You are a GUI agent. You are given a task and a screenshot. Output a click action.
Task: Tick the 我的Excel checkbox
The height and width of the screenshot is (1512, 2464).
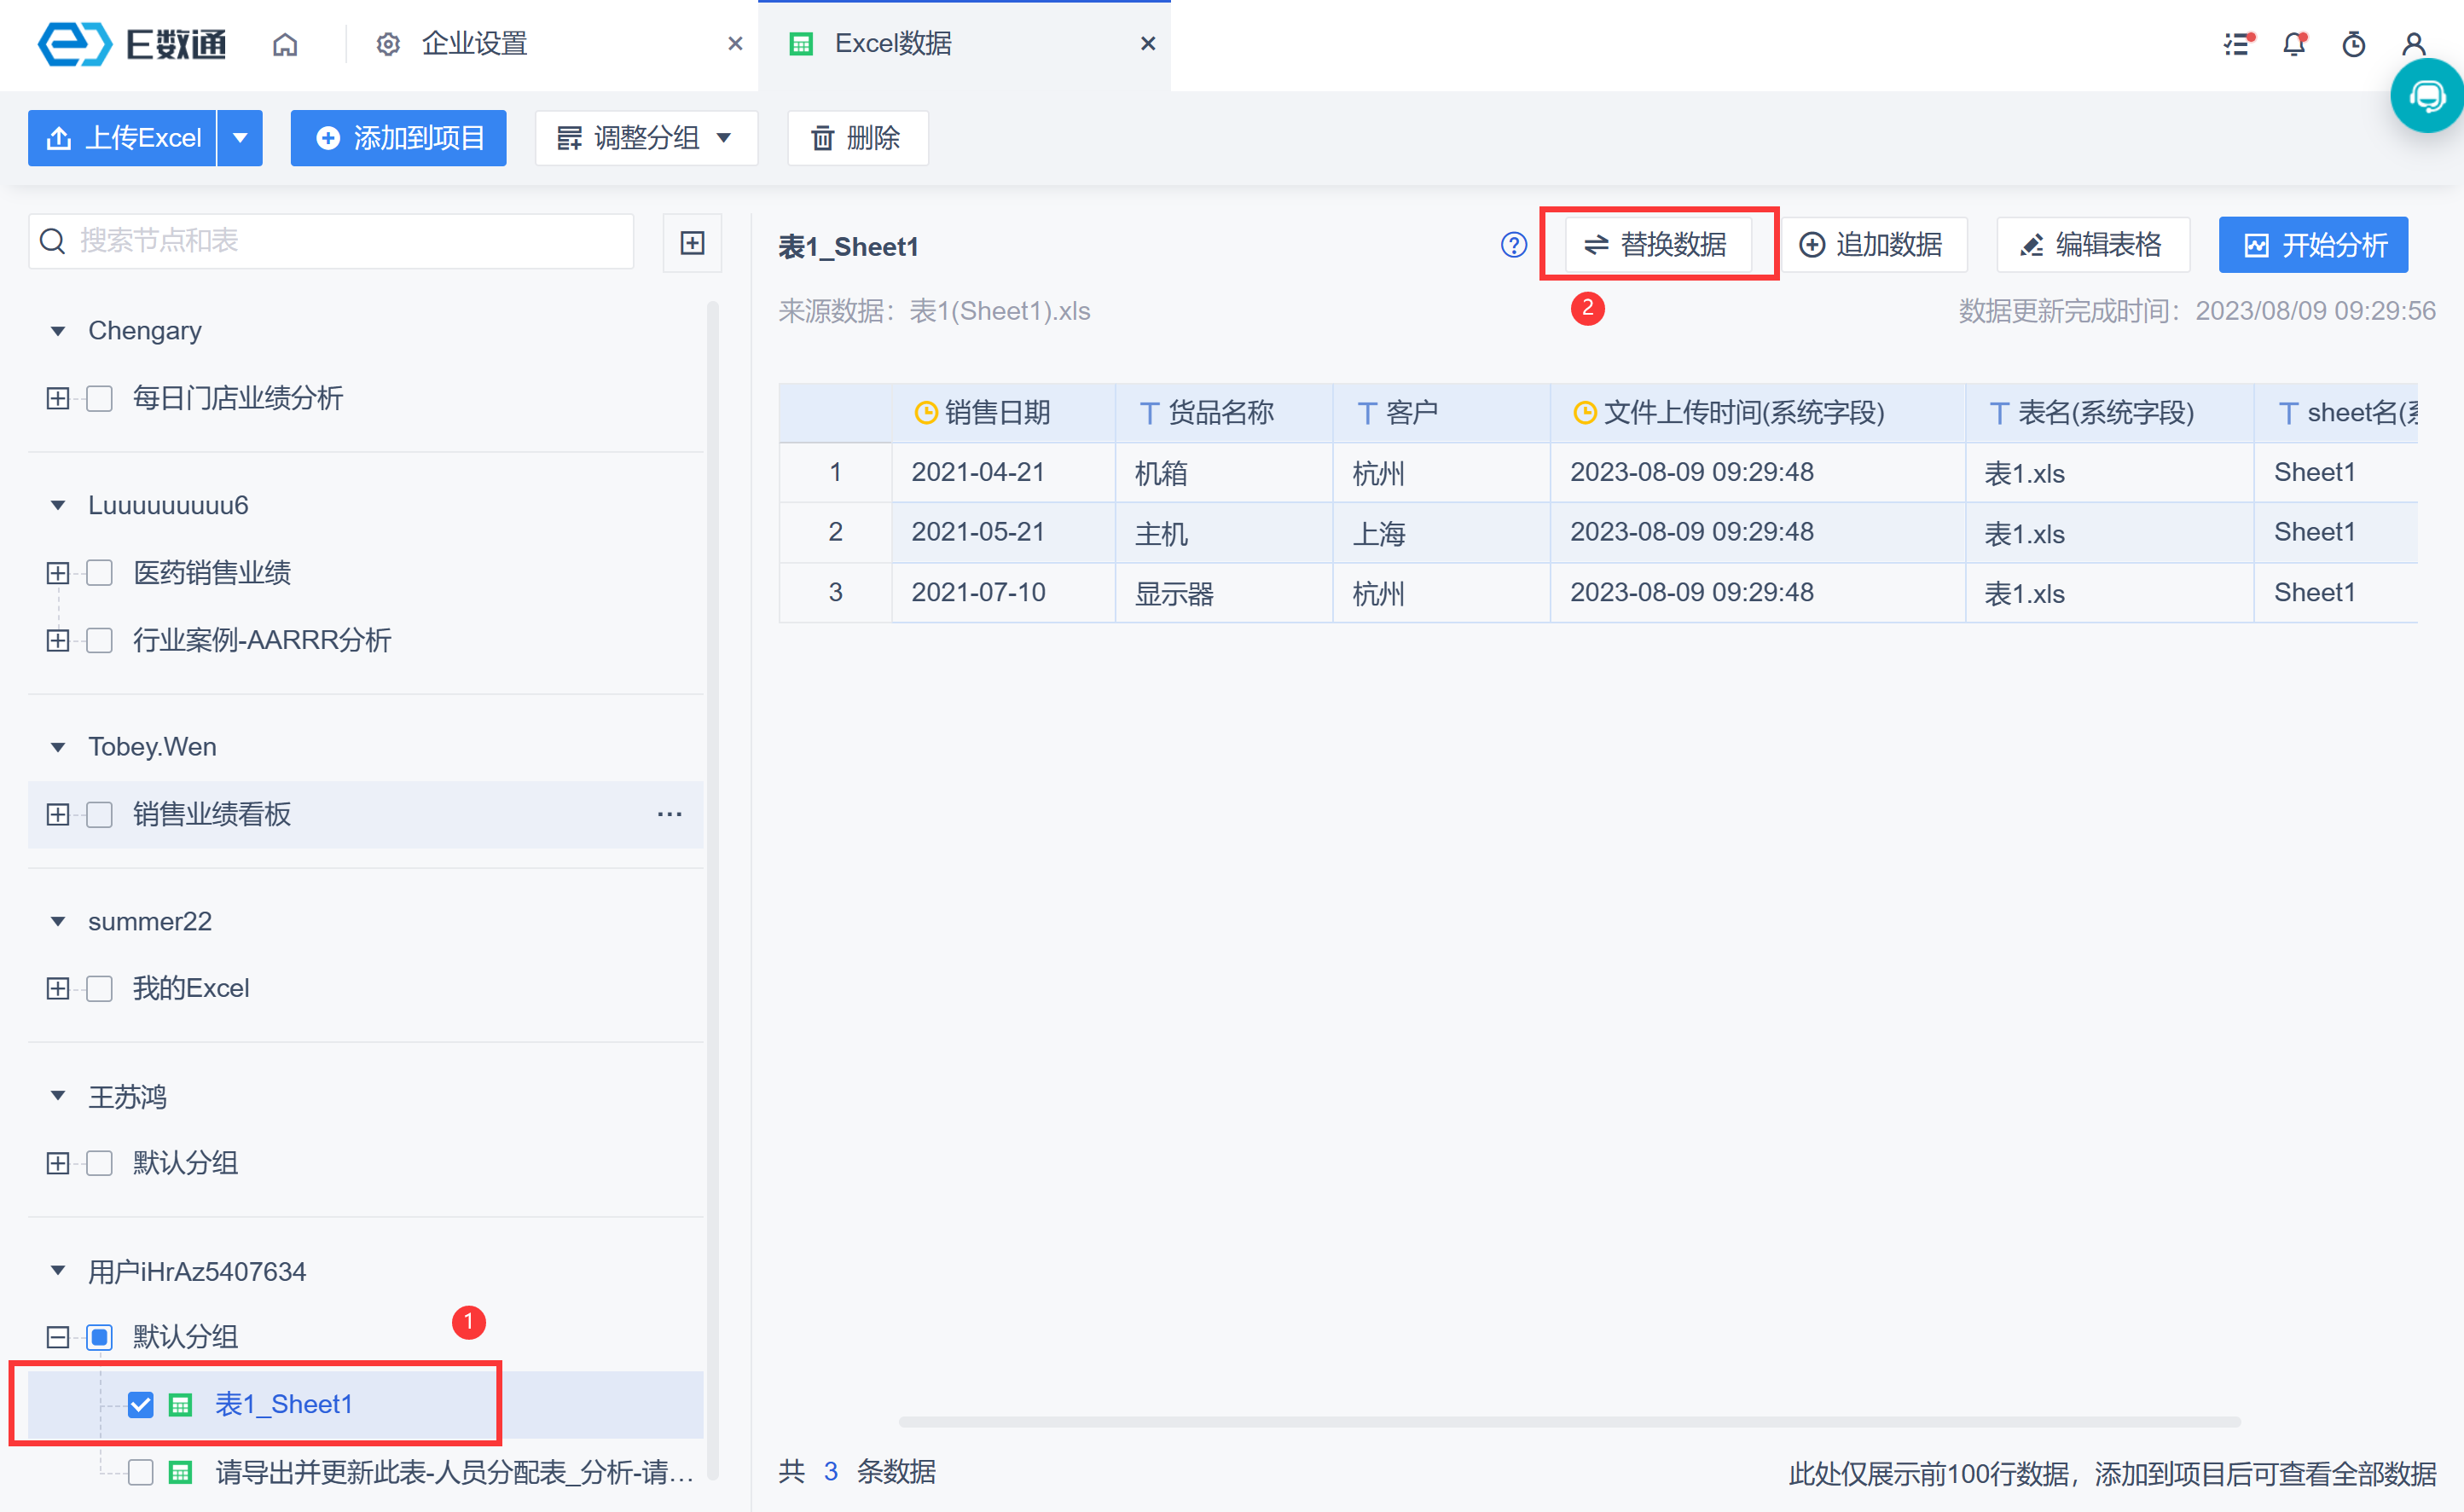tap(100, 988)
